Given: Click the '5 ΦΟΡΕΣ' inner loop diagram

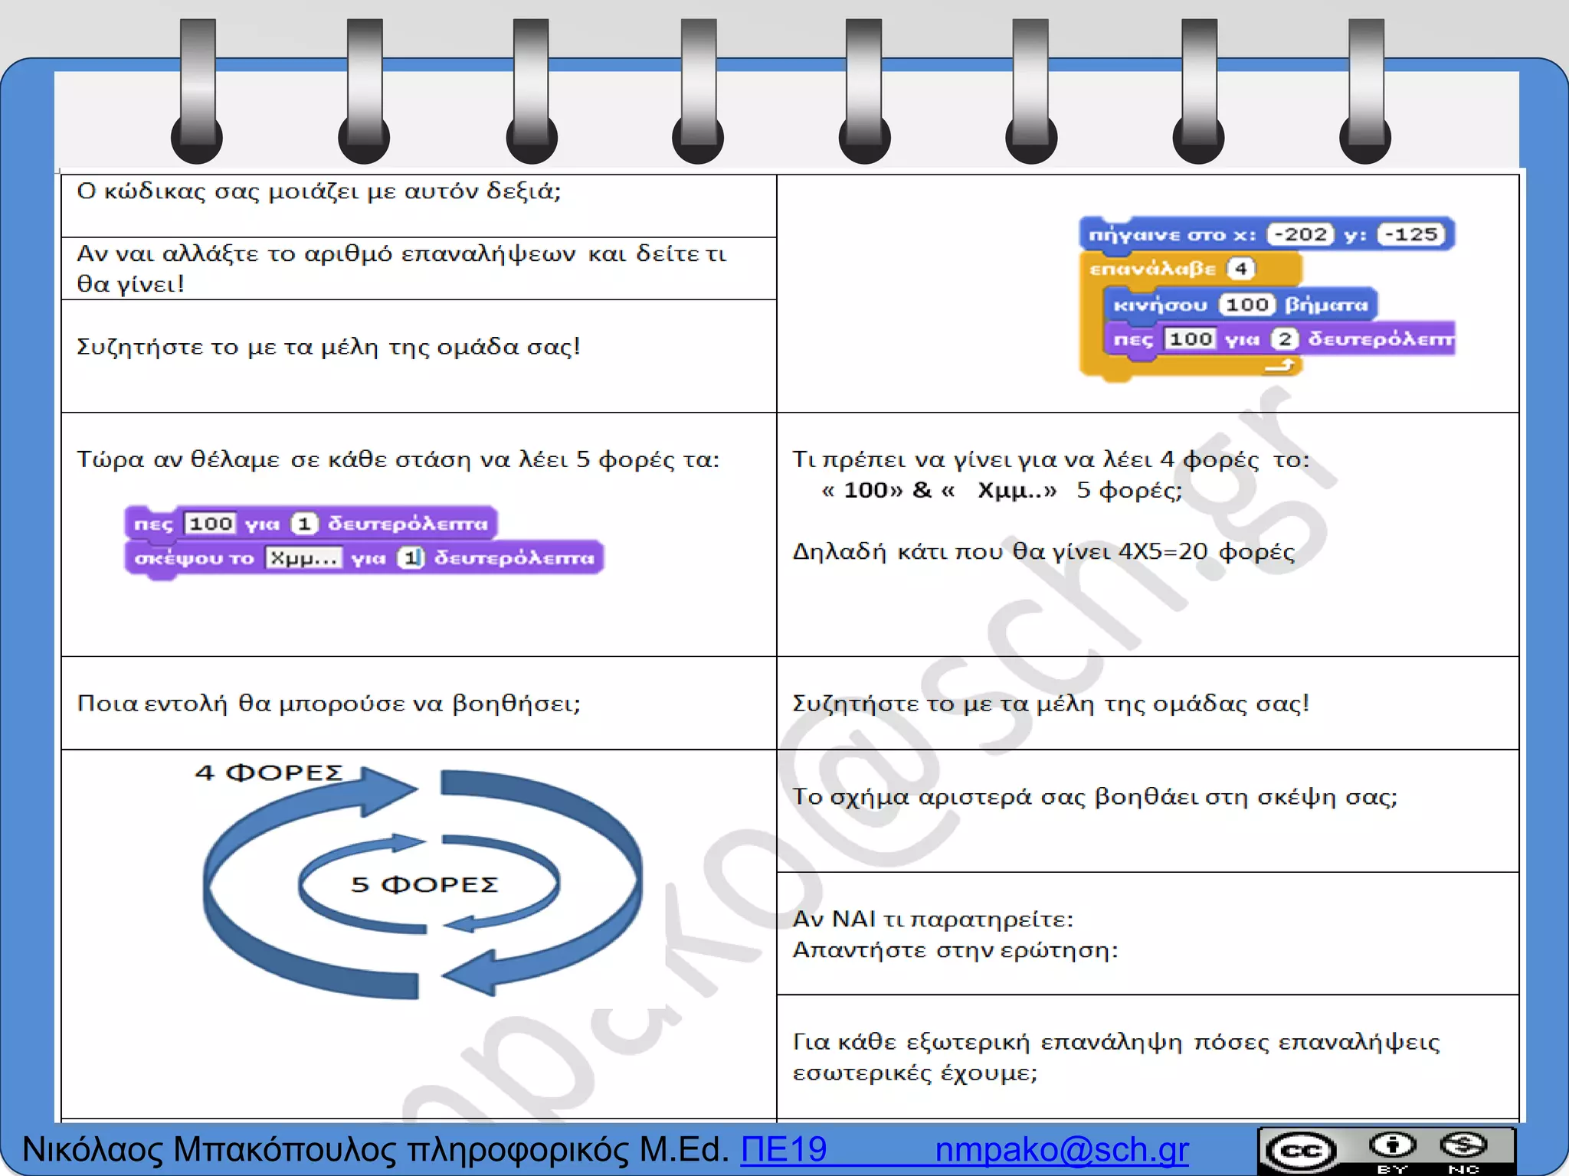Looking at the screenshot, I should coord(424,885).
